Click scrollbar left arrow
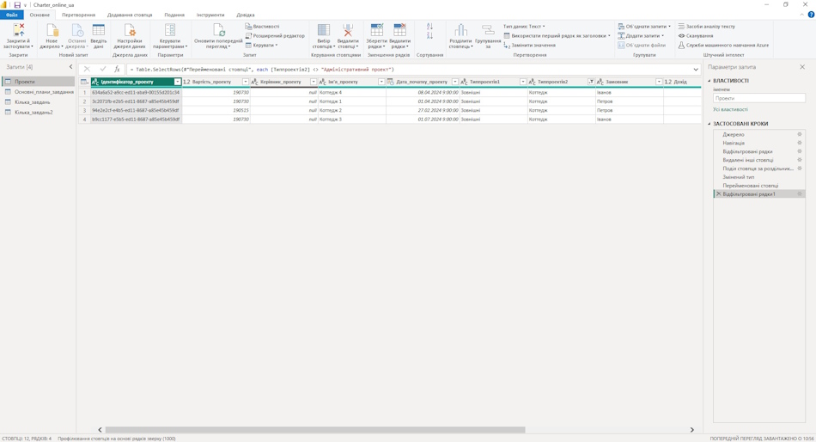This screenshot has width=816, height=442. click(x=100, y=430)
